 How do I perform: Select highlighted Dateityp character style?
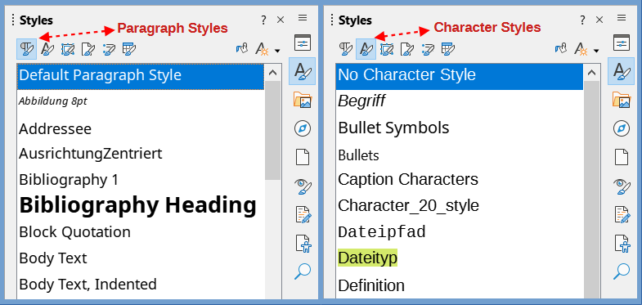[x=368, y=258]
